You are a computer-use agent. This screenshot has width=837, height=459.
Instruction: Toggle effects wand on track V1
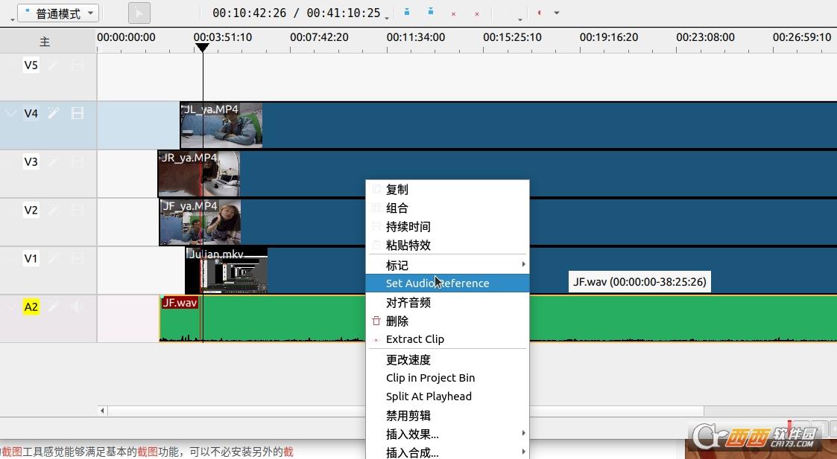click(x=54, y=259)
